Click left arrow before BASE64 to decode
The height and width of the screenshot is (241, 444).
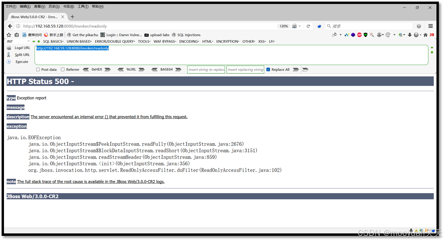click(155, 70)
